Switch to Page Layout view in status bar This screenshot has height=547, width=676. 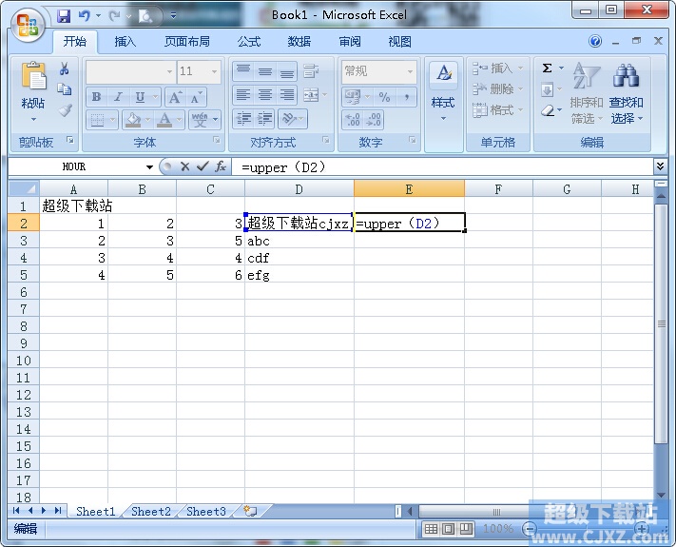pyautogui.click(x=449, y=529)
